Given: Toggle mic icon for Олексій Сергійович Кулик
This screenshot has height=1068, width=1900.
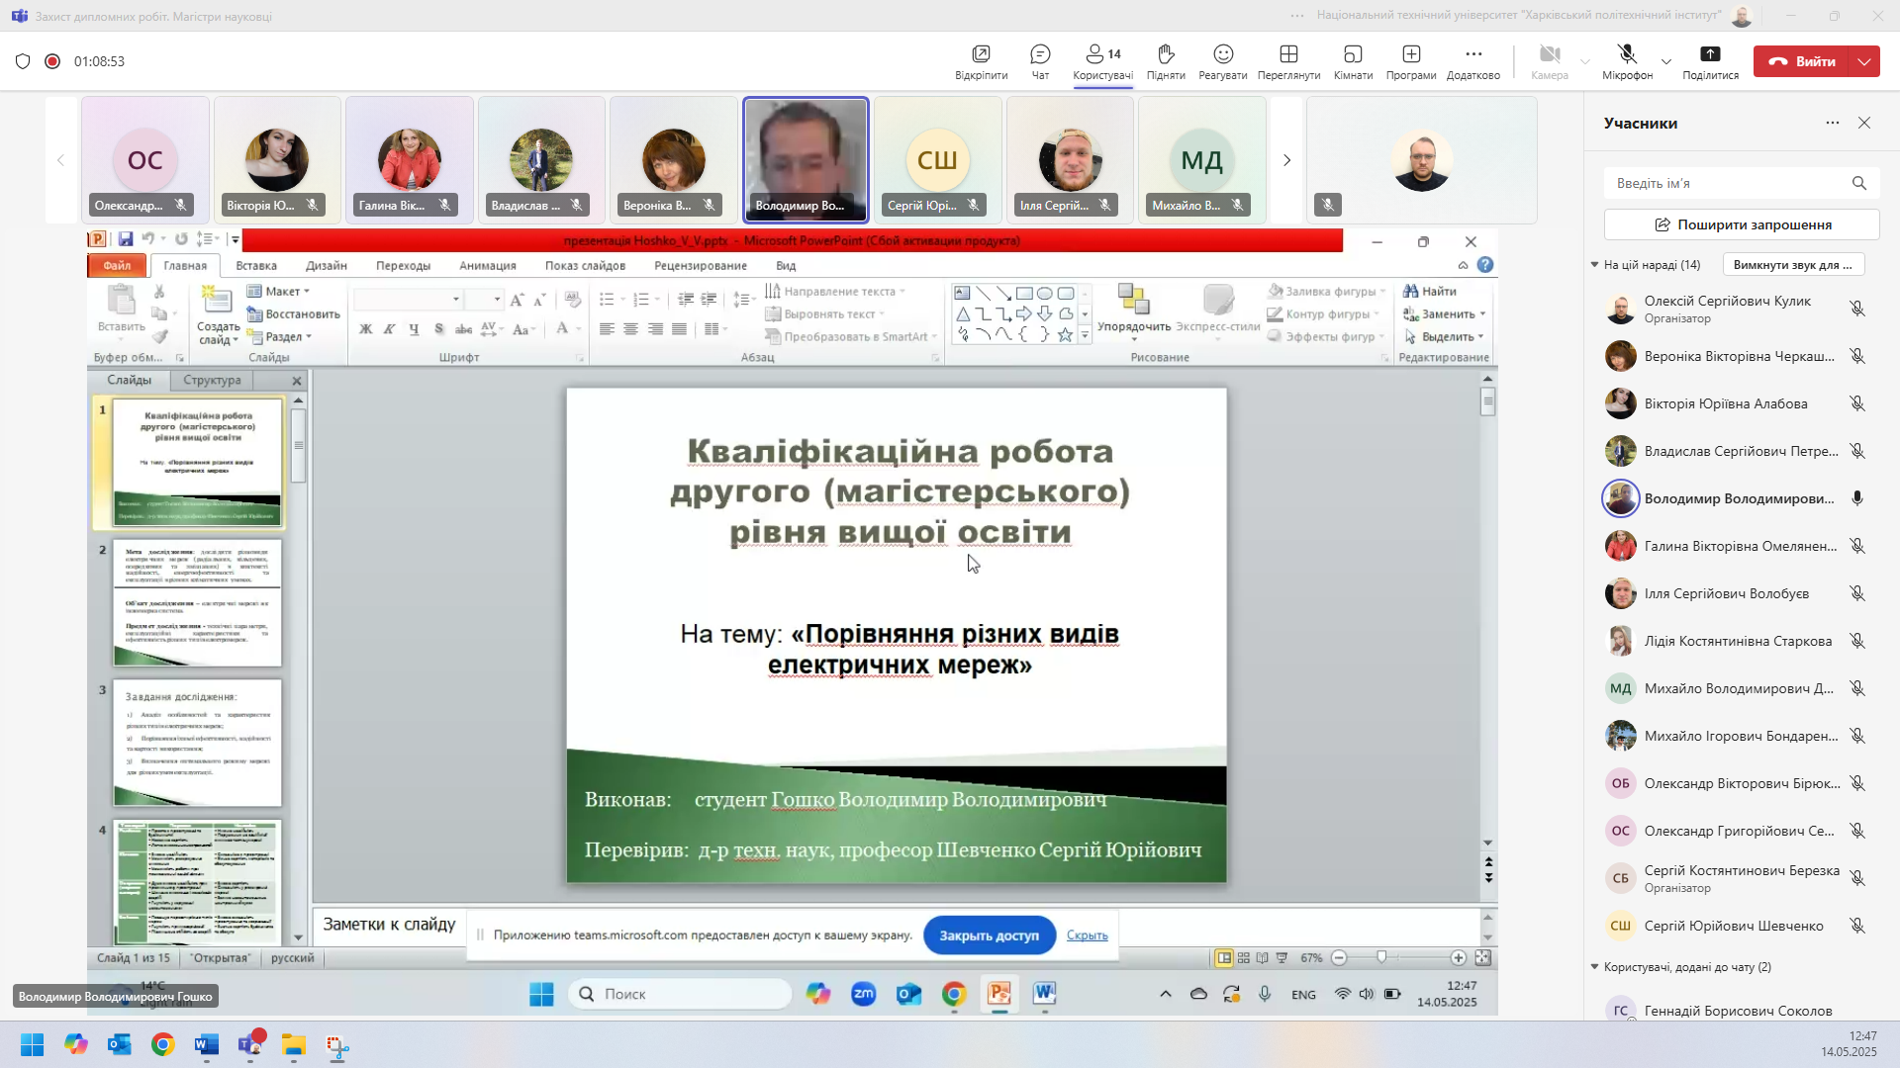Looking at the screenshot, I should 1857,309.
